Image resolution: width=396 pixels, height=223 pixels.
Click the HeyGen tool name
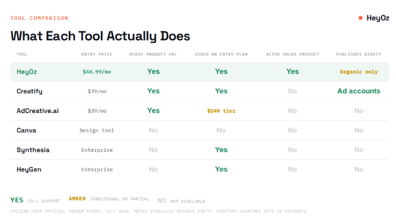29,169
